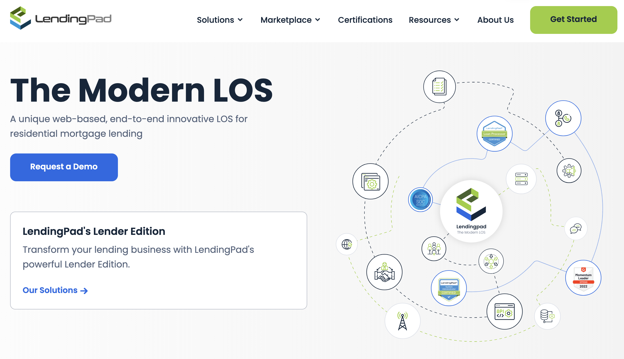Follow the Our Solutions link
Viewport: 624px width, 359px height.
click(55, 290)
